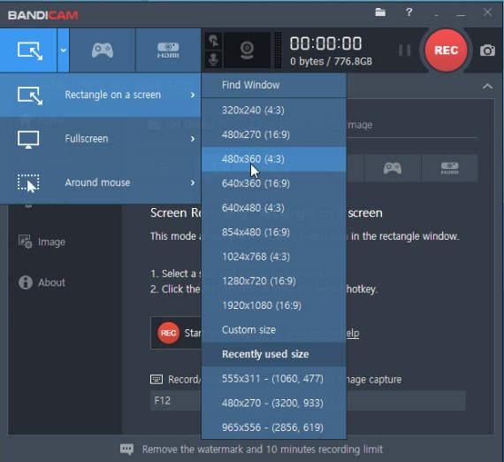
Task: Expand the Fullscreen submenu arrow
Action: pyautogui.click(x=193, y=139)
